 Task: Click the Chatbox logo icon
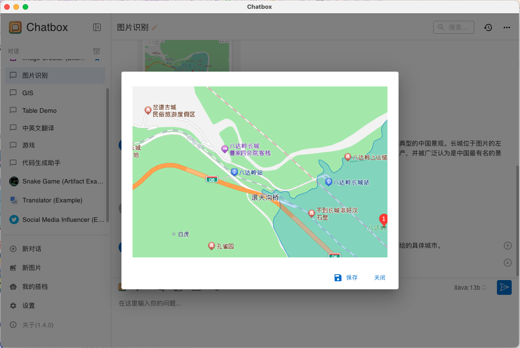(x=15, y=27)
